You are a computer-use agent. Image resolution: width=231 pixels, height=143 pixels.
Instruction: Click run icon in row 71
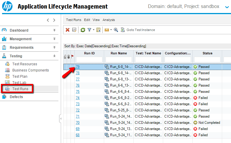click(x=107, y=116)
